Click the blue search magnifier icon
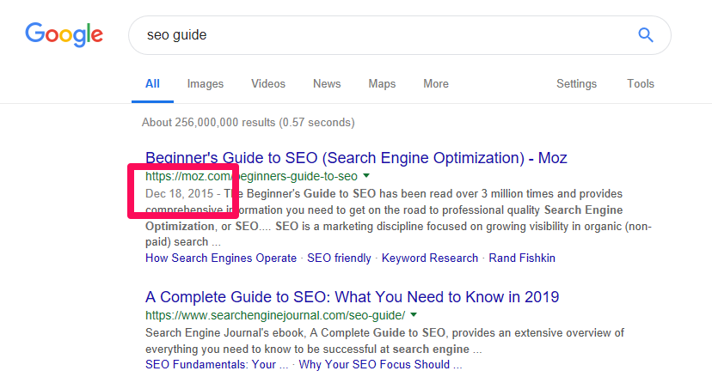Image resolution: width=712 pixels, height=389 pixels. [x=645, y=35]
